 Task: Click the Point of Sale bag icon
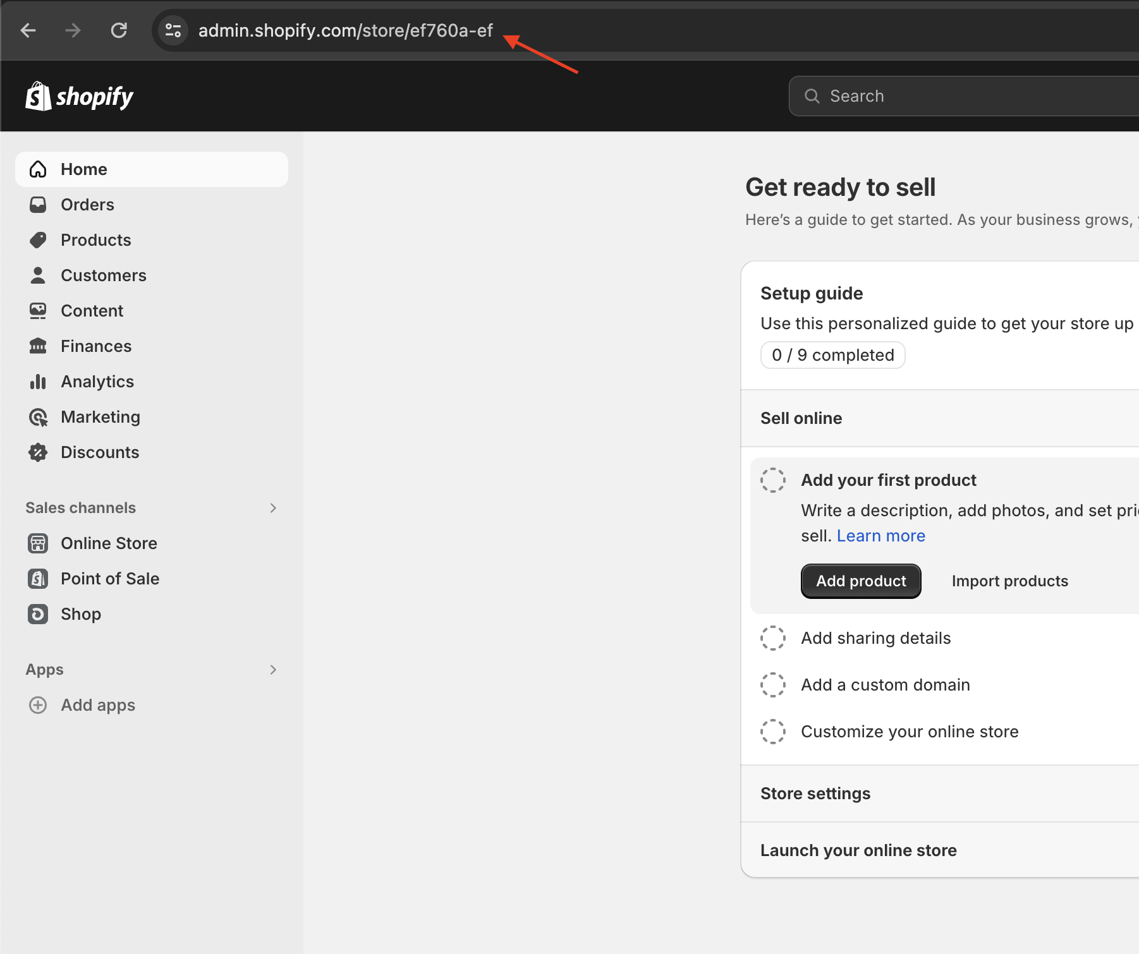(38, 579)
